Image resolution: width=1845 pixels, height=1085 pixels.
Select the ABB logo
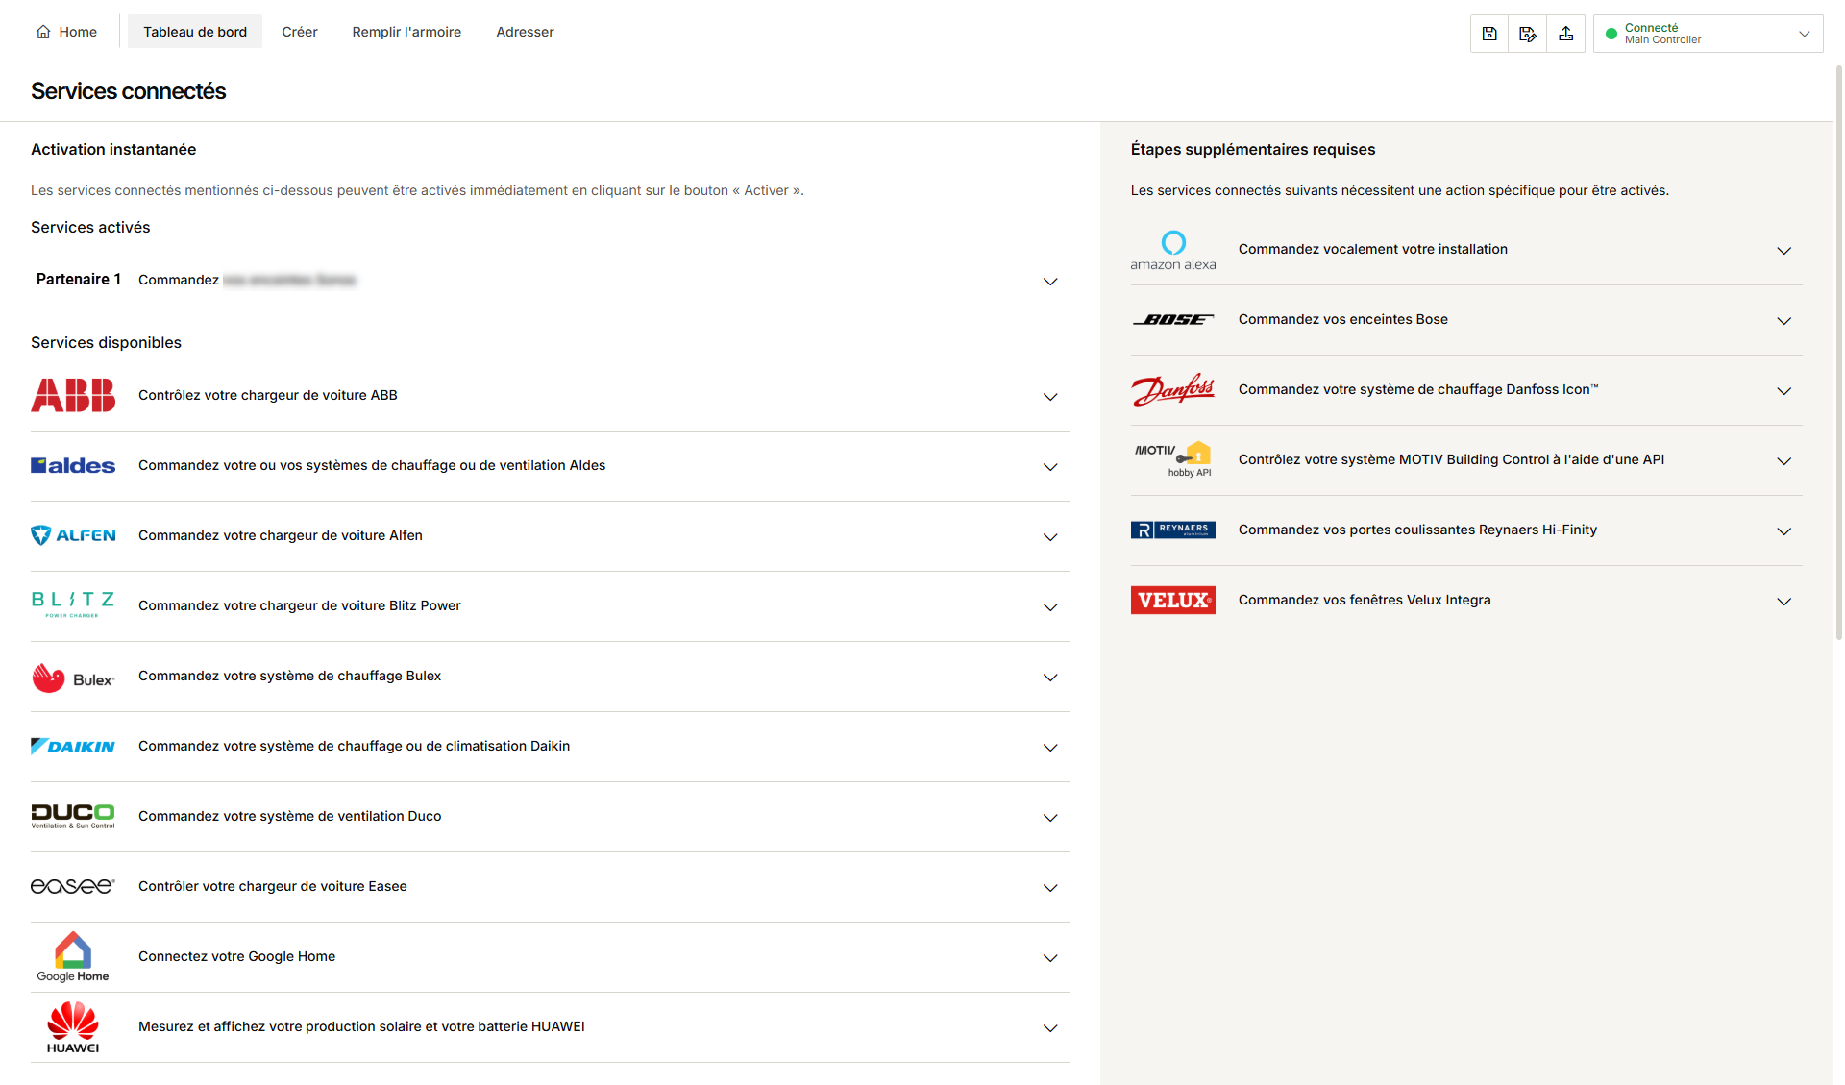coord(73,395)
